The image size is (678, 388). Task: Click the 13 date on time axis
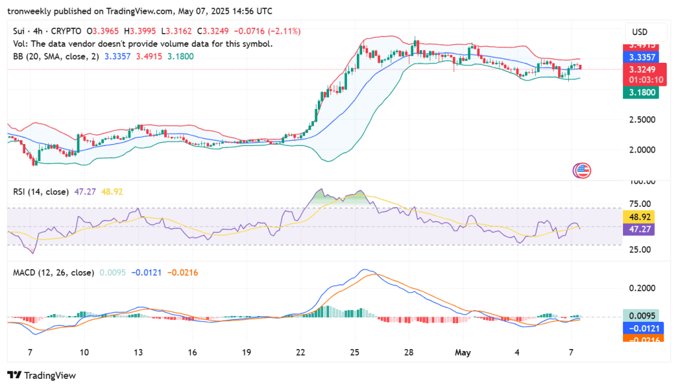[138, 352]
